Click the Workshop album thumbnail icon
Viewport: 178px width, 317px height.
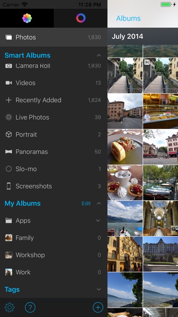pyautogui.click(x=9, y=255)
